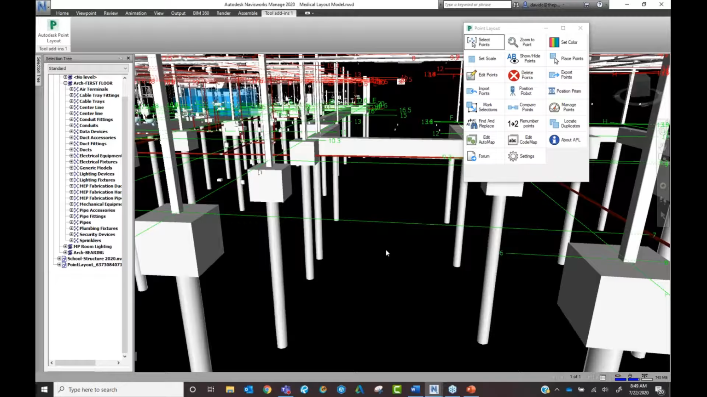Open File Explorer from the taskbar
707x397 pixels.
click(x=230, y=390)
